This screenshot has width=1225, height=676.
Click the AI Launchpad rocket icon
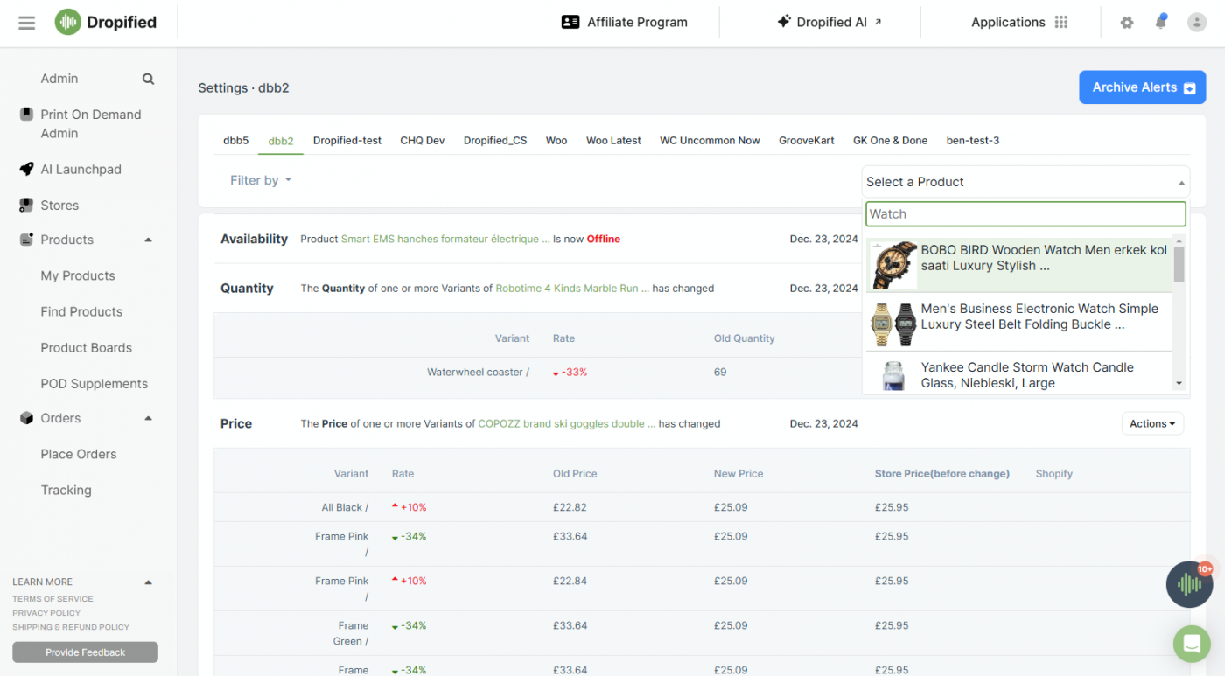[26, 170]
